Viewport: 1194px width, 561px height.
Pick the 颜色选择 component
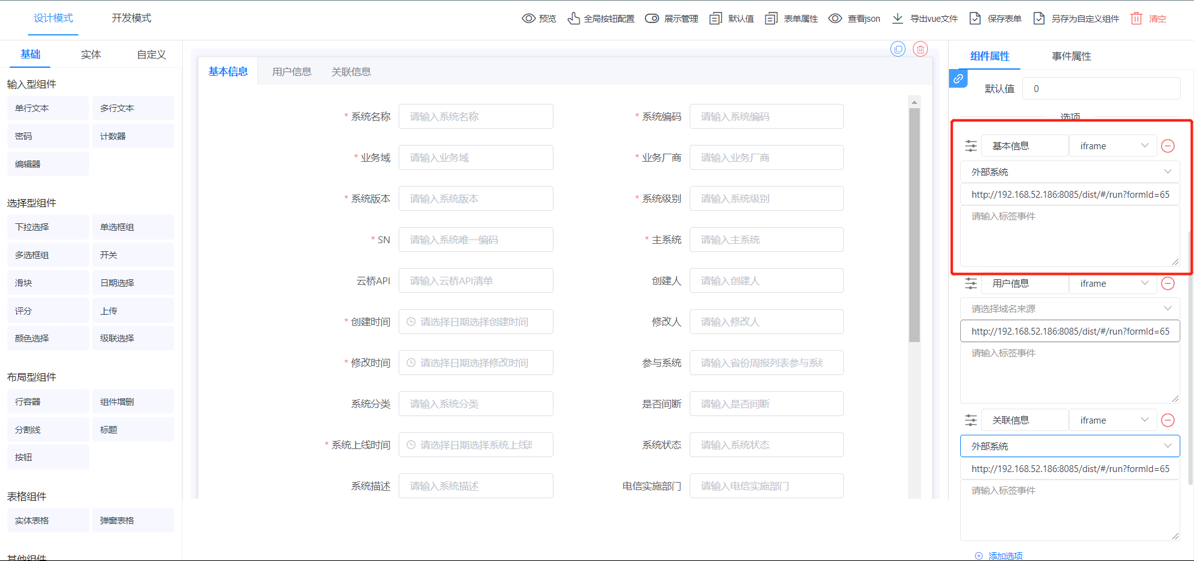click(x=48, y=338)
